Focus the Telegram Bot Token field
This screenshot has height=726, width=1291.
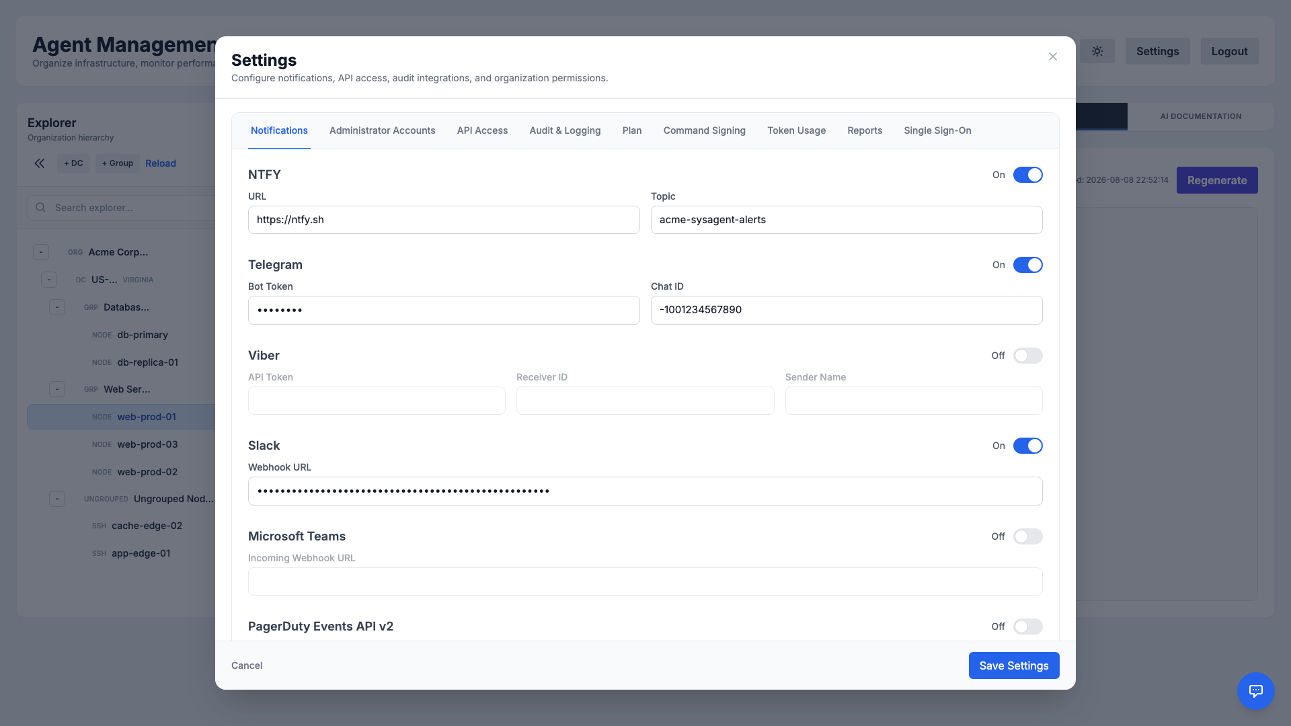tap(444, 310)
